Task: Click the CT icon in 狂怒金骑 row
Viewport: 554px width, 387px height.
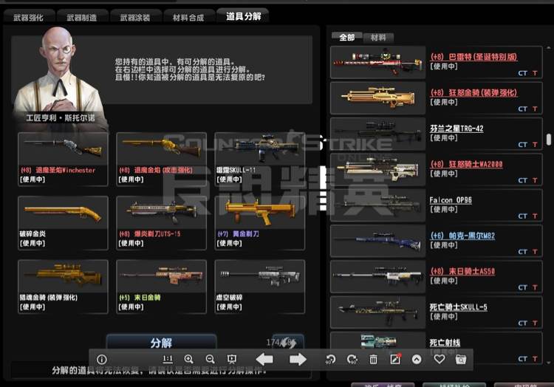Action: [x=523, y=109]
